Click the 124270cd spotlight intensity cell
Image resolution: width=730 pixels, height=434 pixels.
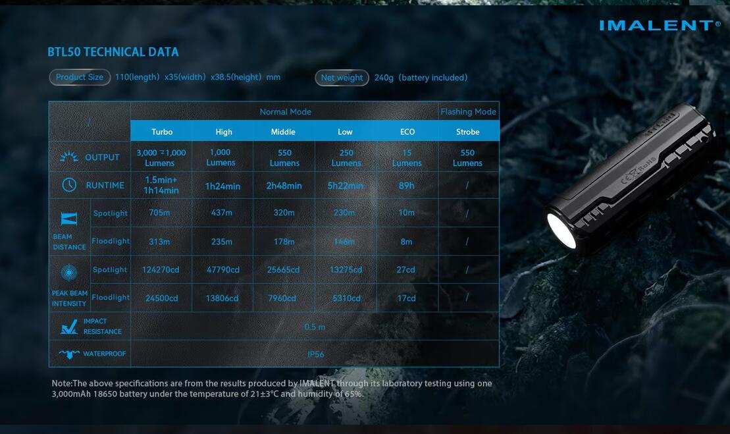(161, 269)
